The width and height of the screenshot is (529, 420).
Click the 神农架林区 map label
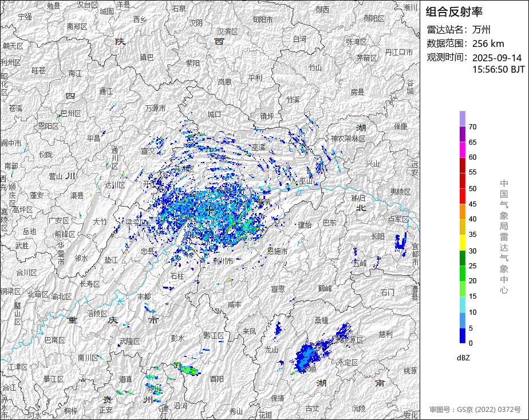[348, 138]
